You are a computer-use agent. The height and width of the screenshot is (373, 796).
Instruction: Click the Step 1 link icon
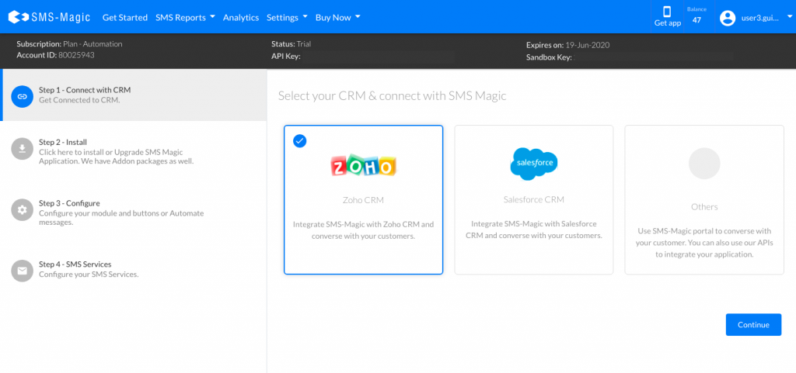23,95
